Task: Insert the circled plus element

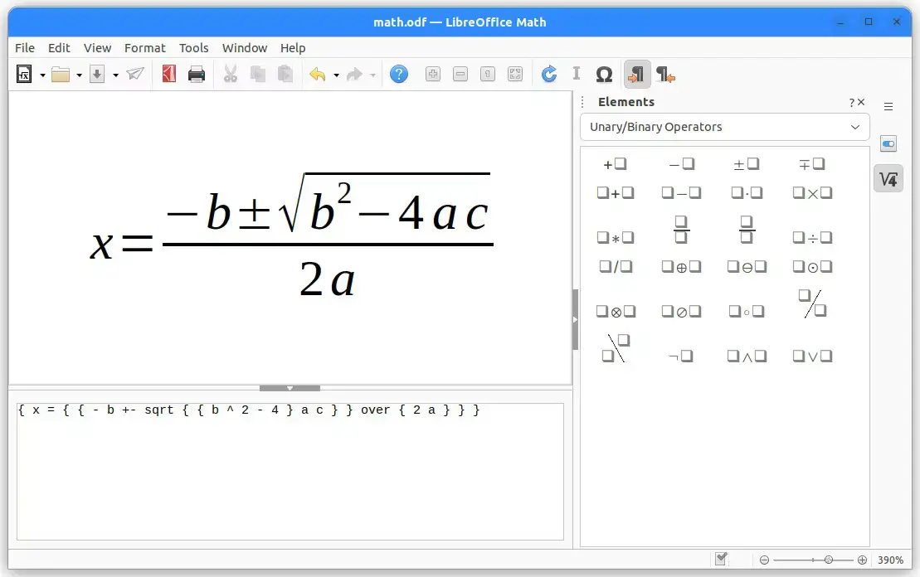Action: pos(680,267)
